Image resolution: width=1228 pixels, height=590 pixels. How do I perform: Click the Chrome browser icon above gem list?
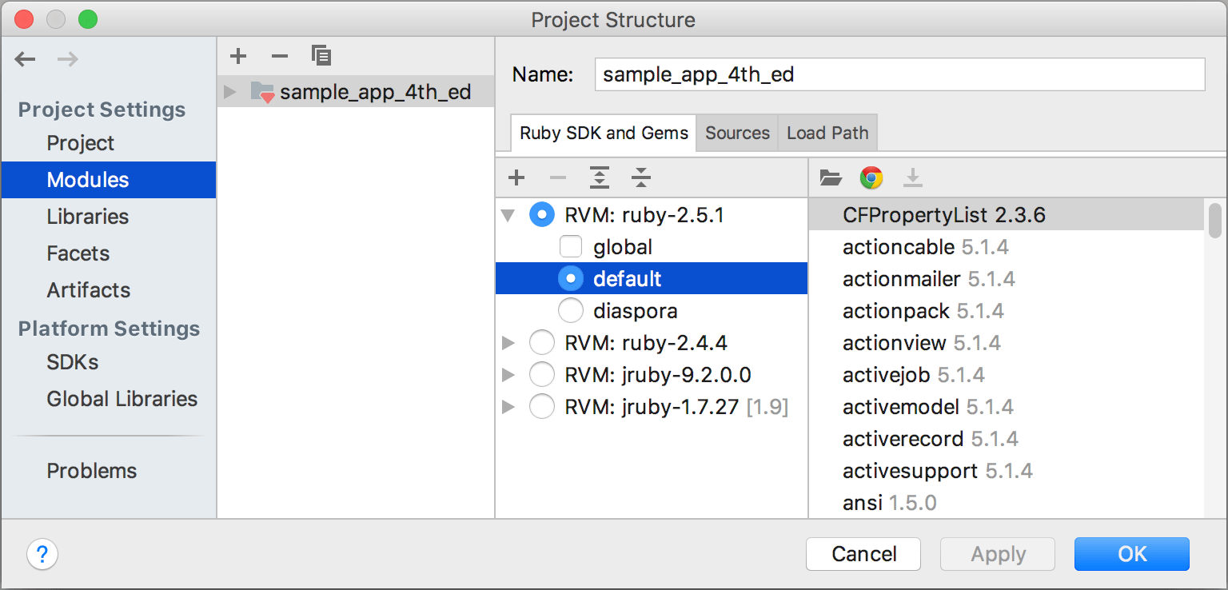pyautogui.click(x=871, y=177)
